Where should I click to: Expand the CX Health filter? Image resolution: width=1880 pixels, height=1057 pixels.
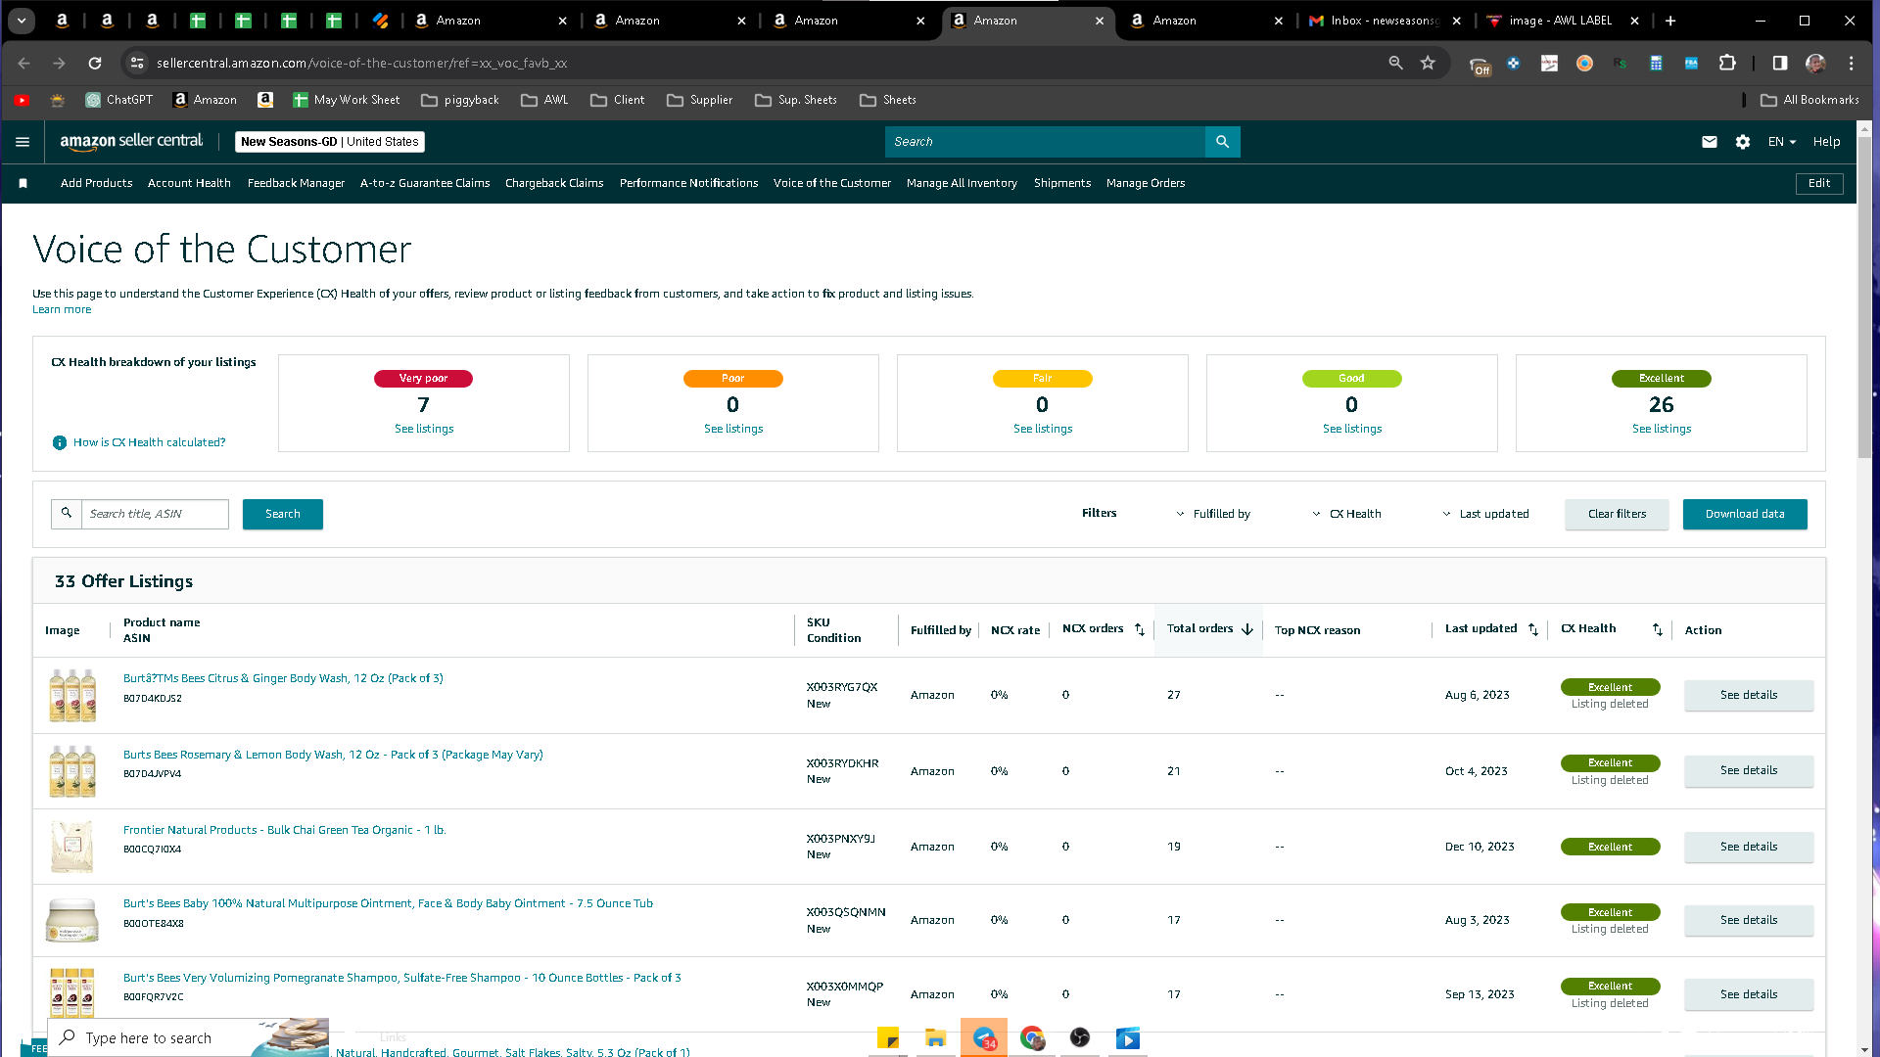click(1346, 514)
